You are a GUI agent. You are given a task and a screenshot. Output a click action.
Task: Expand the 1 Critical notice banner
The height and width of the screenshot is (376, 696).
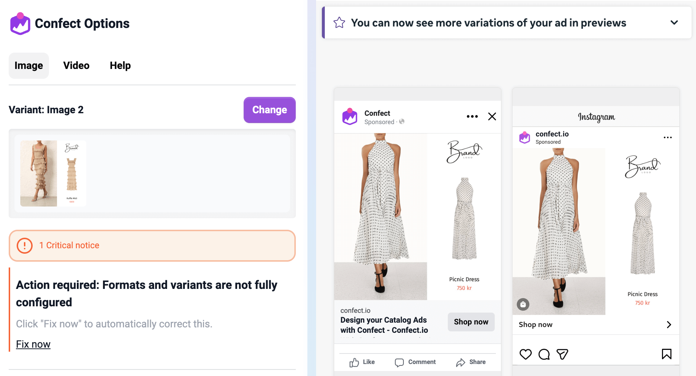click(x=152, y=245)
